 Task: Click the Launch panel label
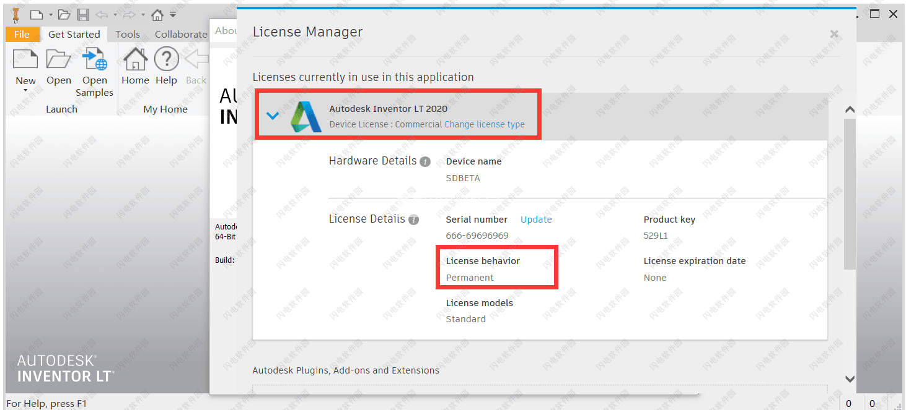tap(61, 109)
